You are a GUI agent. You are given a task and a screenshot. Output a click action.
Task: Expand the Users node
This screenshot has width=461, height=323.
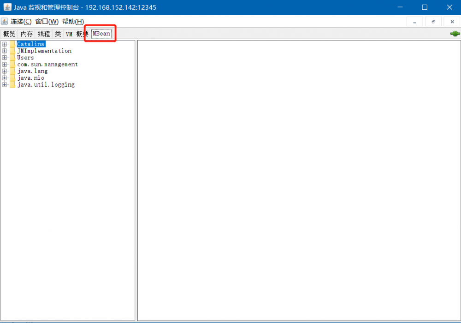pyautogui.click(x=4, y=57)
